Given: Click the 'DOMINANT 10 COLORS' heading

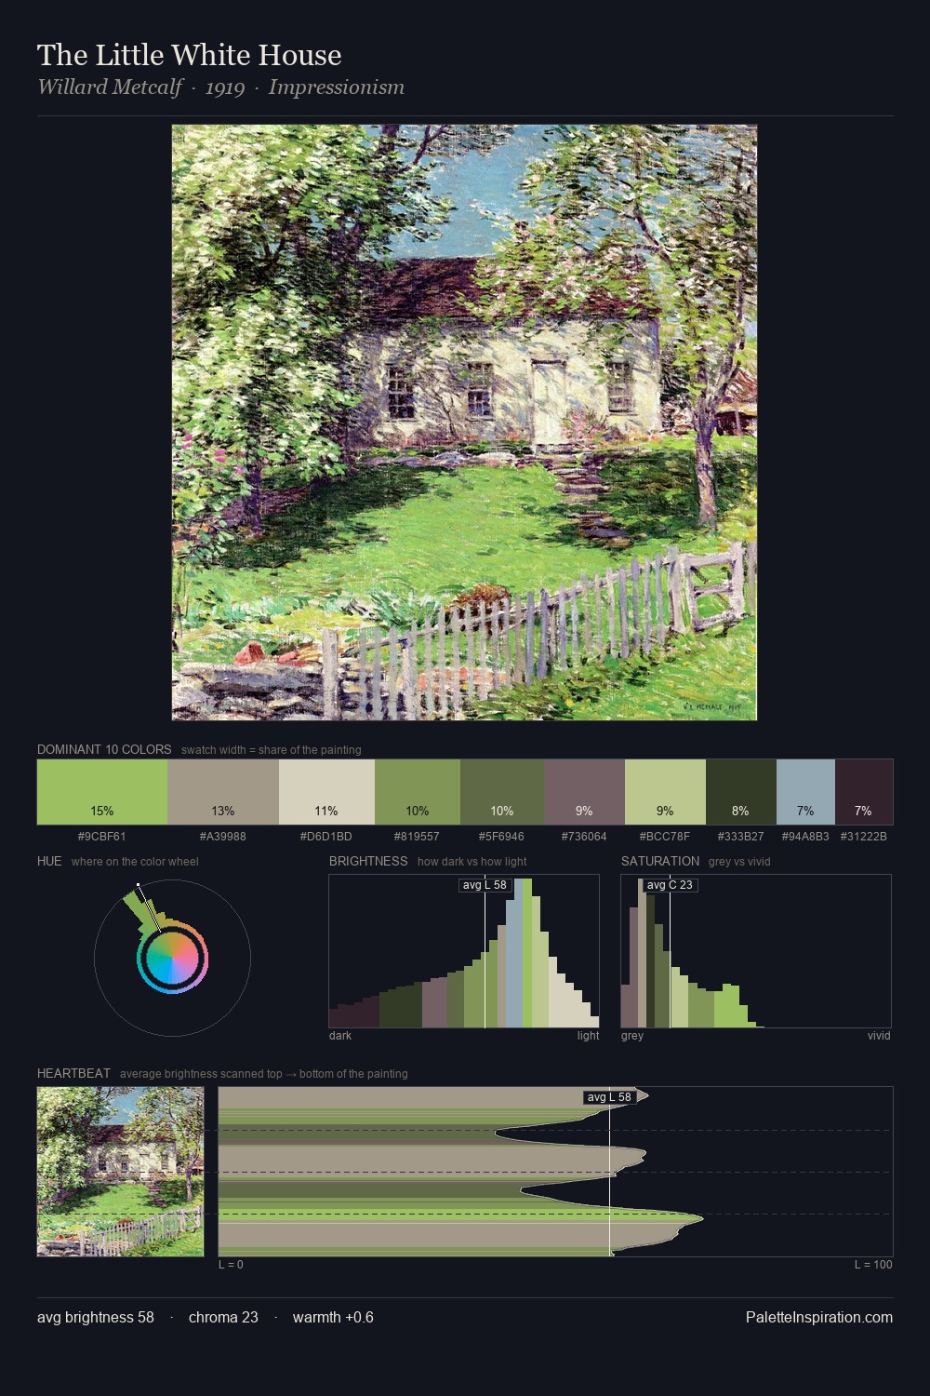Looking at the screenshot, I should coord(104,749).
